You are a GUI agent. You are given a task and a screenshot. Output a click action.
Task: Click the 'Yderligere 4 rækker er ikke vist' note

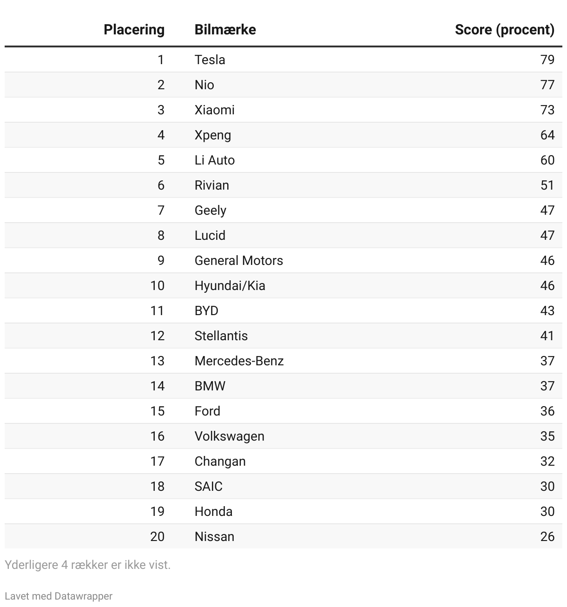(x=88, y=565)
